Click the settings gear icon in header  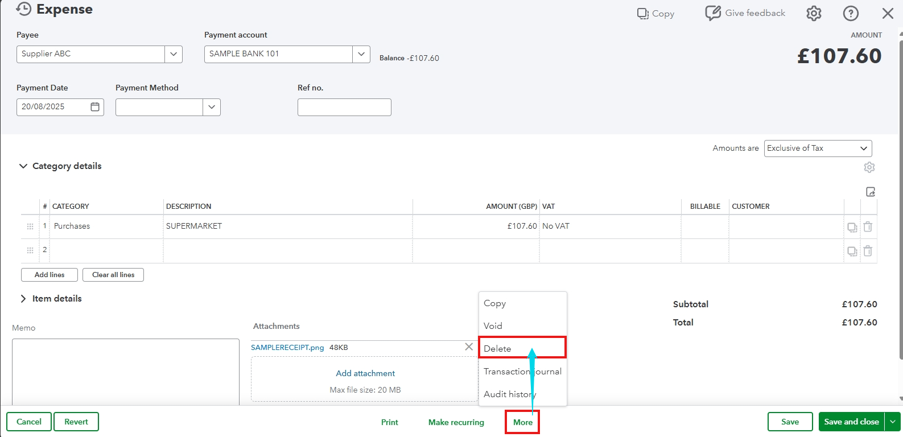814,14
